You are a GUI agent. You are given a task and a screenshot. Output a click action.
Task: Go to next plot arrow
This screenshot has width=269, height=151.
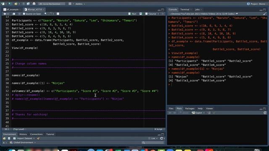click(175, 113)
